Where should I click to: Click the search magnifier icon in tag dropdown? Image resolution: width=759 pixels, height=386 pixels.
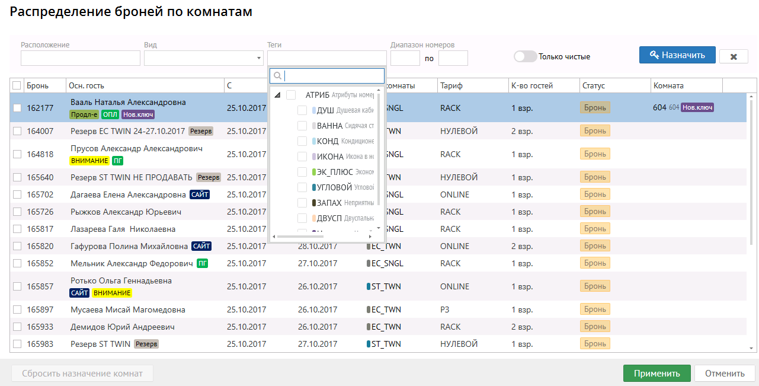pos(277,76)
